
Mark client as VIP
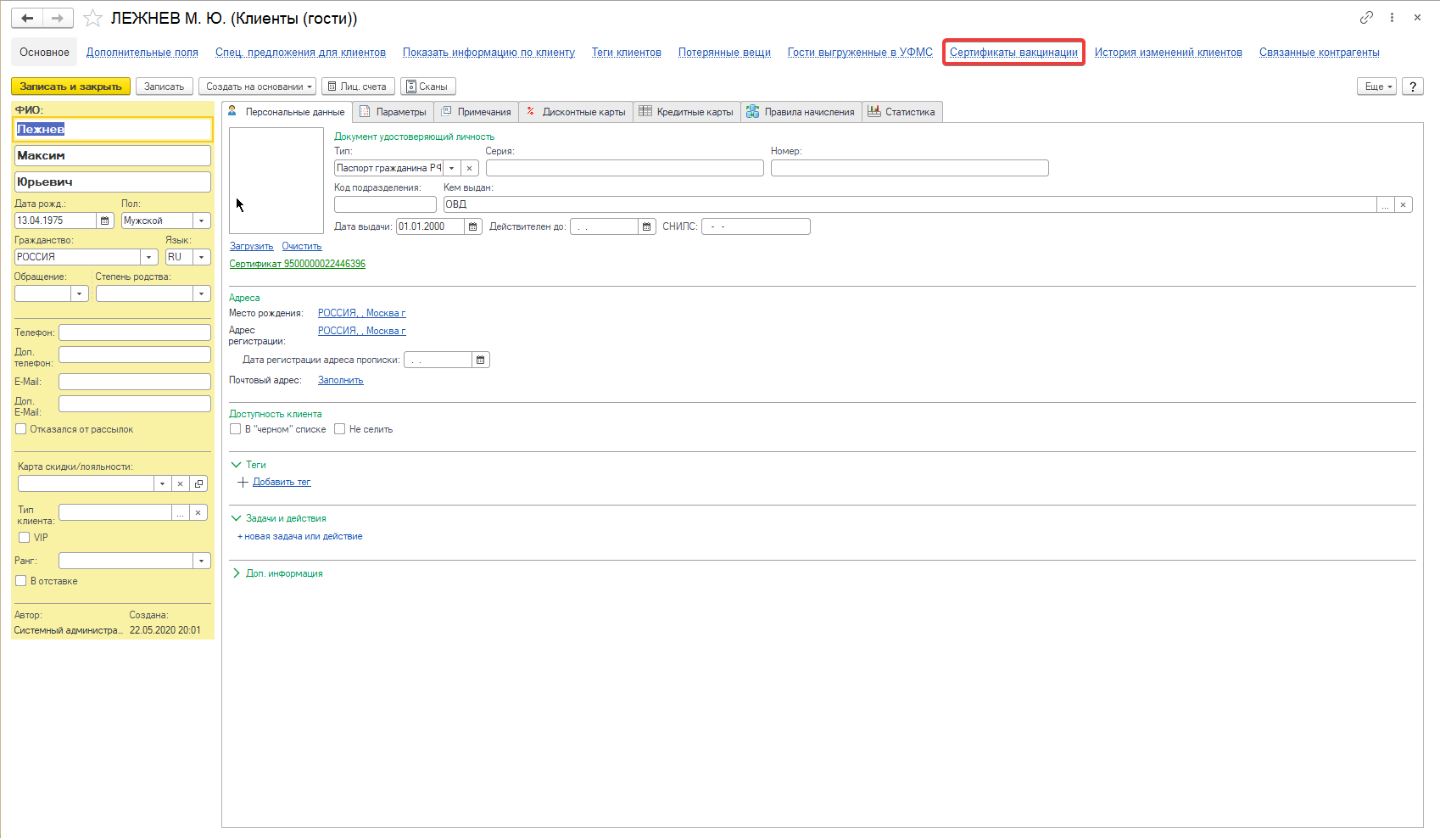pos(25,538)
